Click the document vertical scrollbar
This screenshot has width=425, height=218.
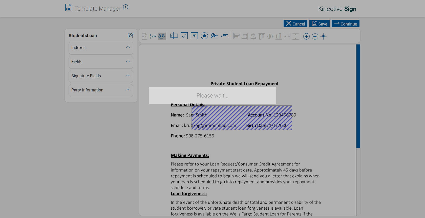click(358, 96)
